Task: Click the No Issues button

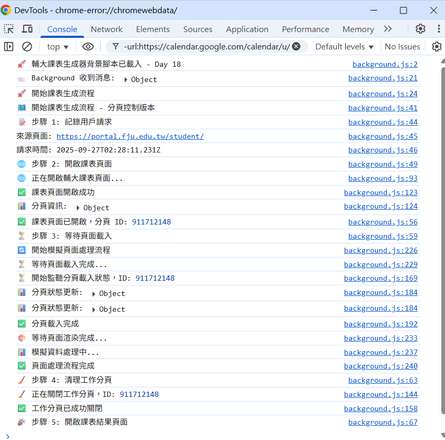Action: pyautogui.click(x=402, y=46)
